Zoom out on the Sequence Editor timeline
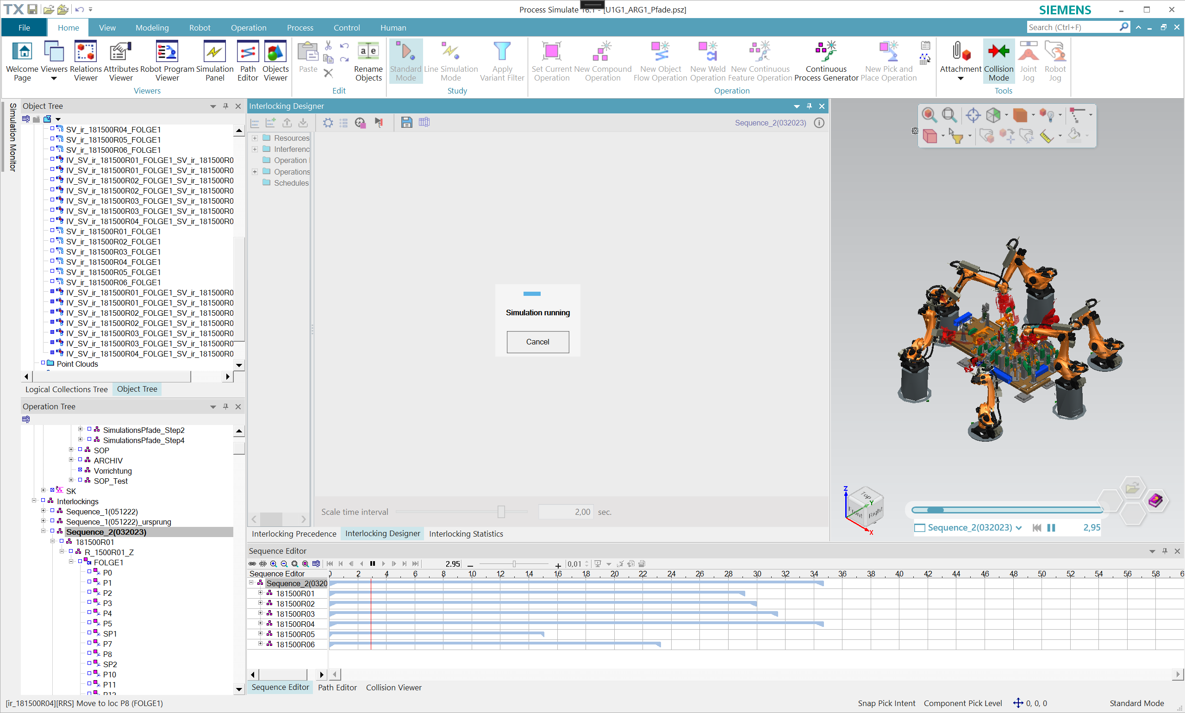This screenshot has width=1185, height=713. click(284, 564)
